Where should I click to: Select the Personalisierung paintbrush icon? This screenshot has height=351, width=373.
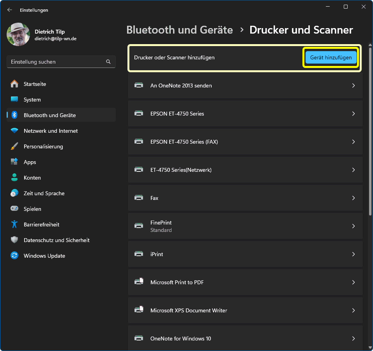14,146
